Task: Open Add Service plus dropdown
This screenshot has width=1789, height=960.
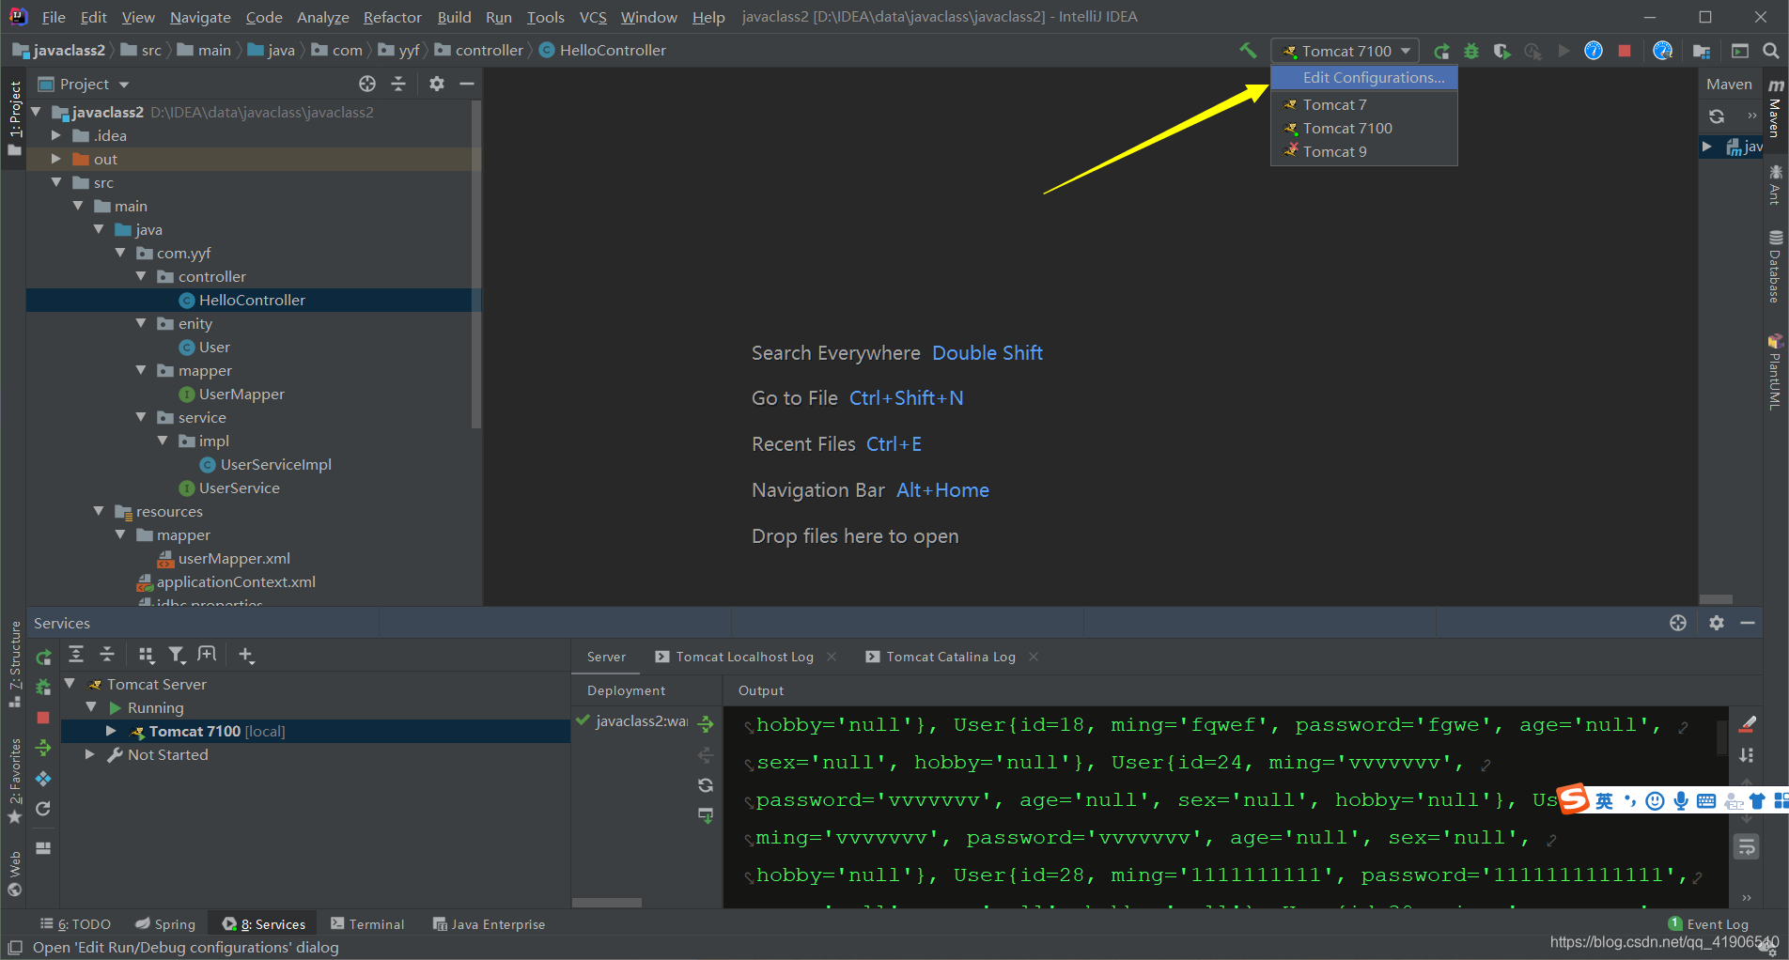Action: coord(246,655)
